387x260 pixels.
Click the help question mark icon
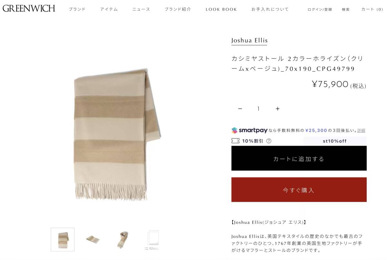click(x=269, y=141)
